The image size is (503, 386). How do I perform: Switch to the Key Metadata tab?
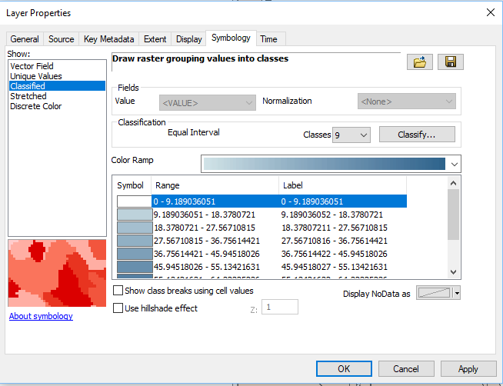pyautogui.click(x=108, y=39)
